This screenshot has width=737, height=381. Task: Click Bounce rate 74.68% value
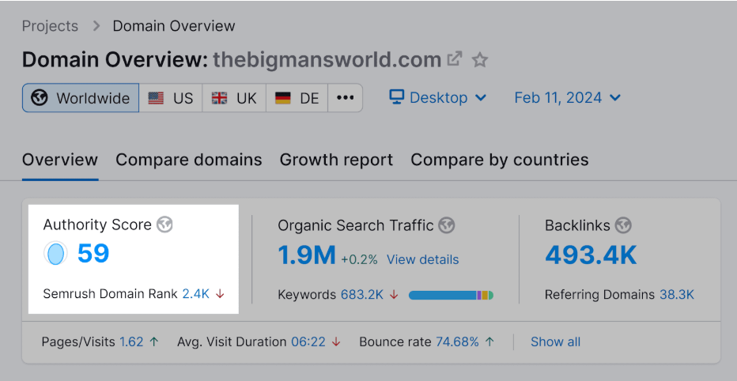[457, 341]
